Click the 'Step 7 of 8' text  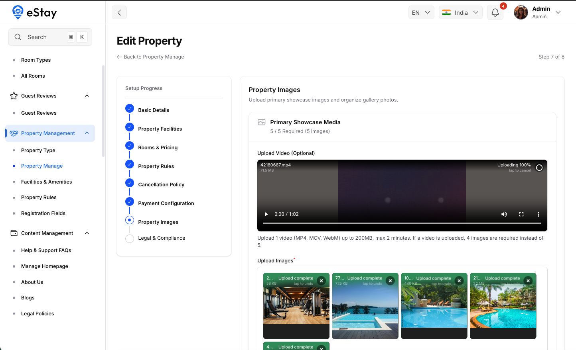pos(551,57)
